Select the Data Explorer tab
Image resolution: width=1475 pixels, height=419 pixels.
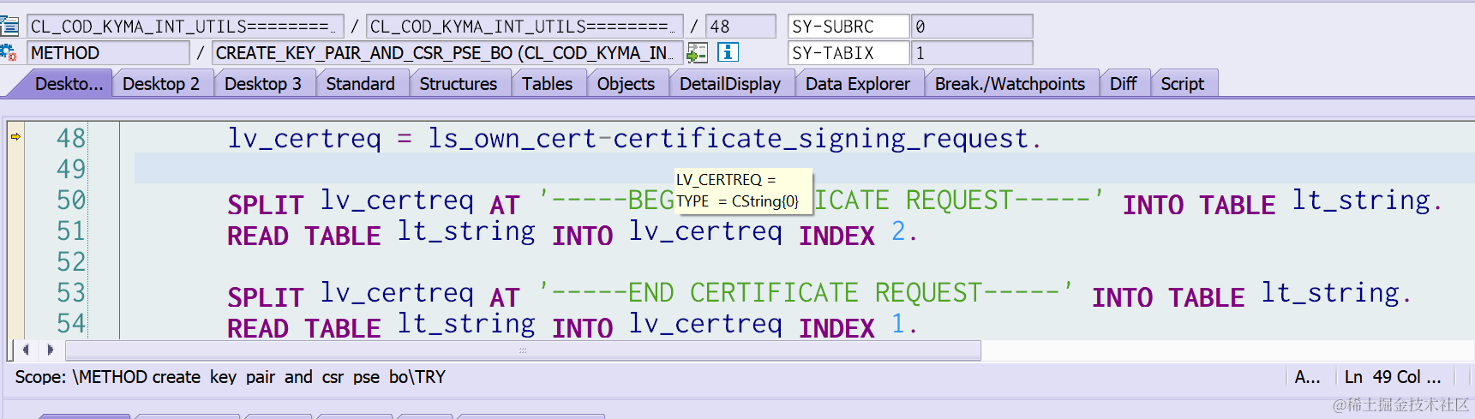click(858, 84)
